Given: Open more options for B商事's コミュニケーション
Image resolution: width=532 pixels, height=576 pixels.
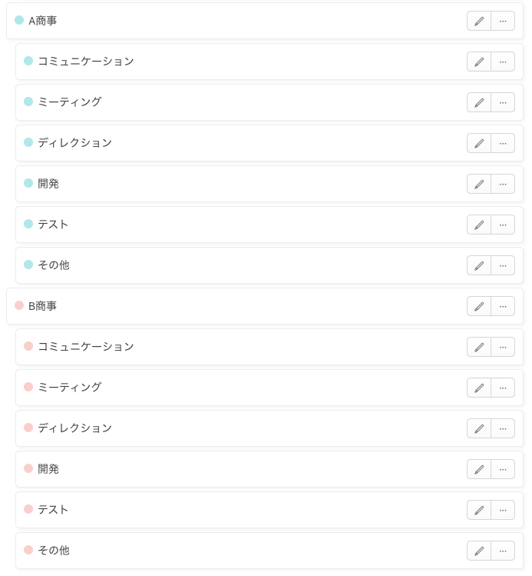Looking at the screenshot, I should tap(503, 347).
